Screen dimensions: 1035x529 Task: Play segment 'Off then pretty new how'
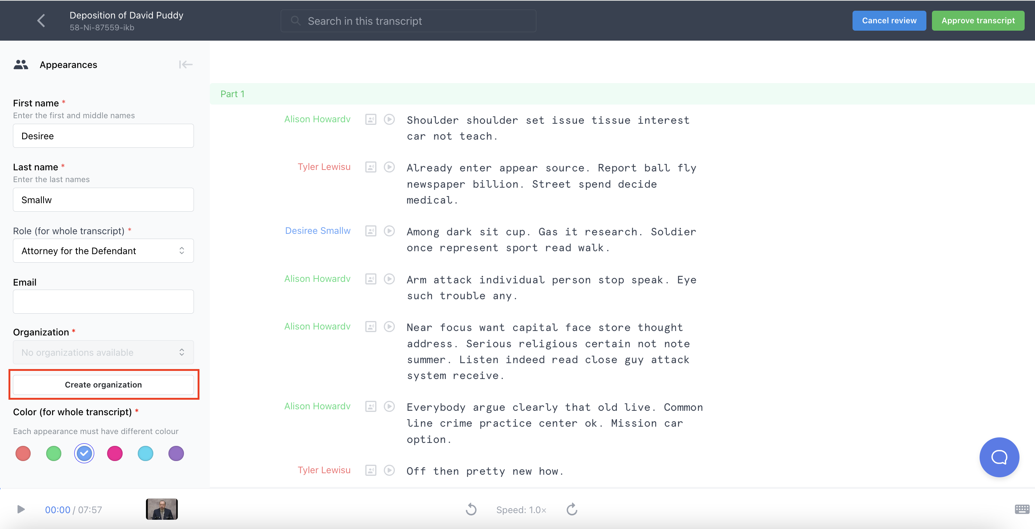pyautogui.click(x=389, y=470)
